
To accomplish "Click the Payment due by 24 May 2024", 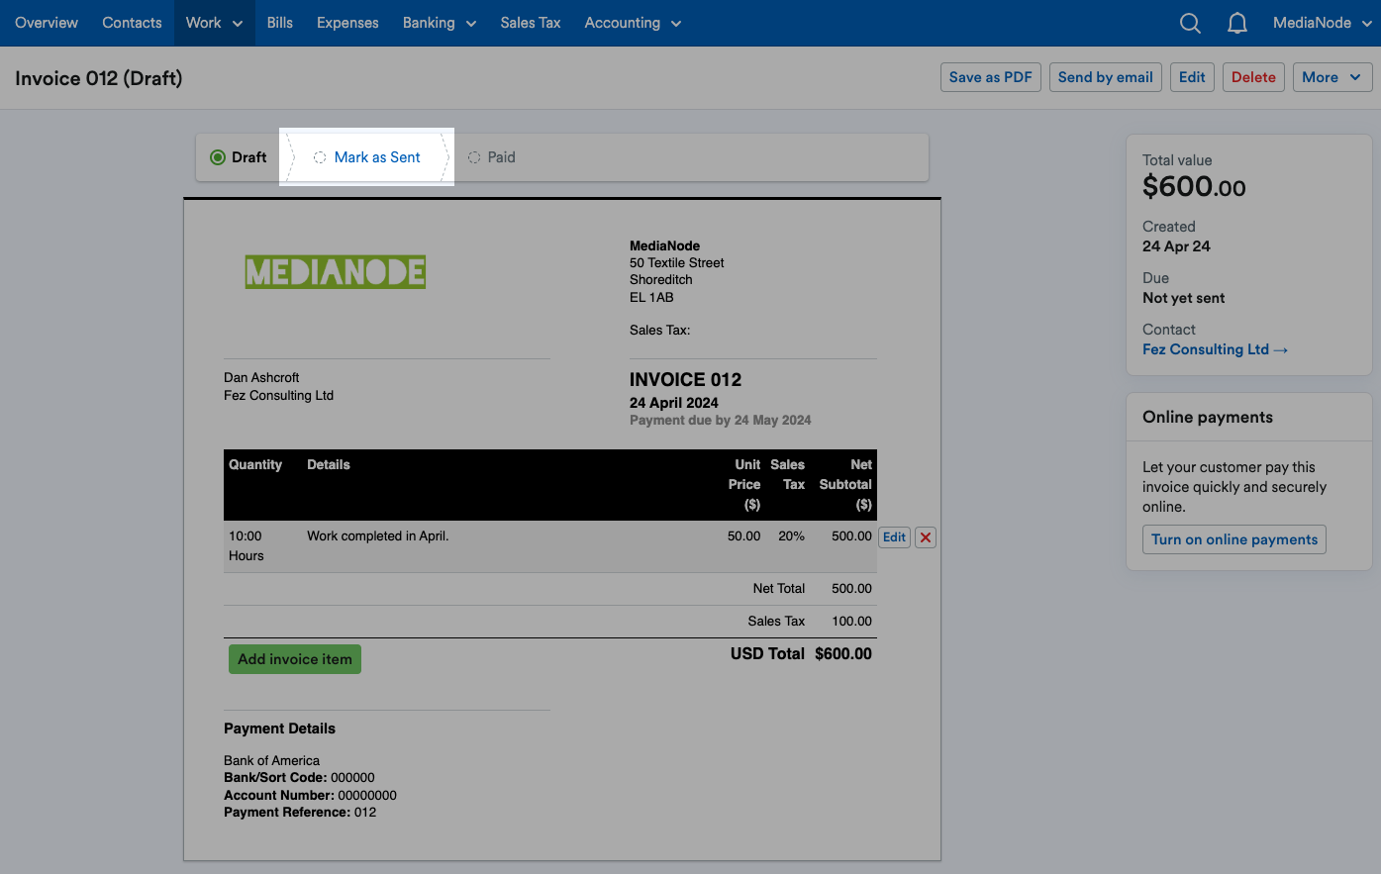I will [x=720, y=420].
